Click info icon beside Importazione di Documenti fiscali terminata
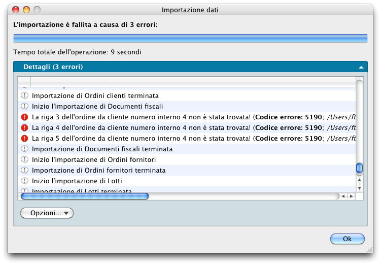This screenshot has width=381, height=265. click(x=24, y=149)
